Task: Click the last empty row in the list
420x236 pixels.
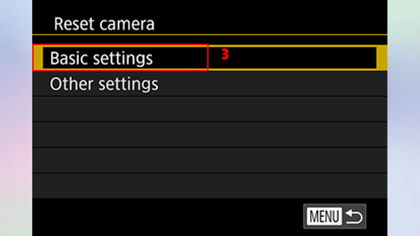Action: 209,185
